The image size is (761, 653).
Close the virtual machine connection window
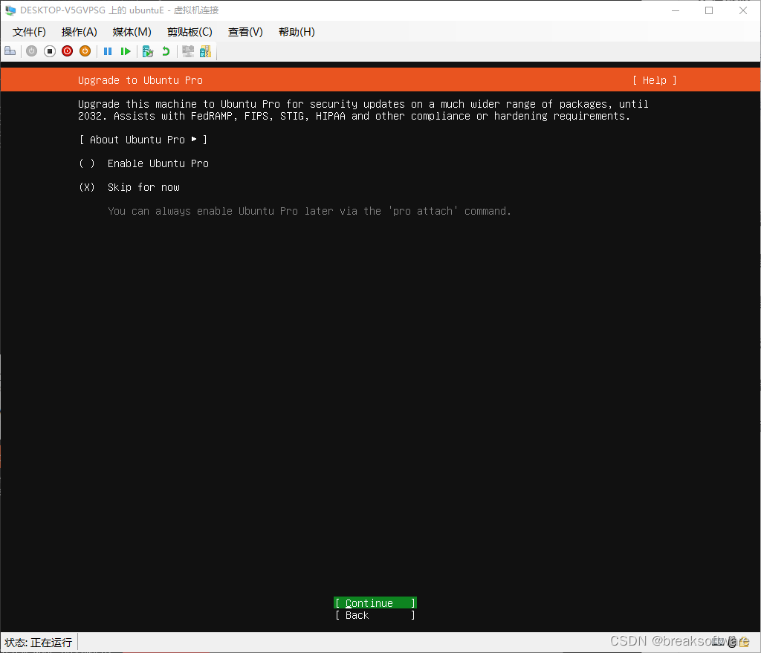click(x=742, y=10)
